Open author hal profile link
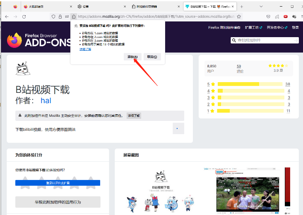Image resolution: width=303 pixels, height=215 pixels. pos(46,101)
